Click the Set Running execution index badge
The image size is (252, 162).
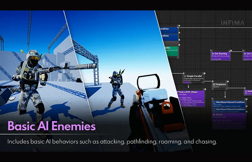point(231,51)
